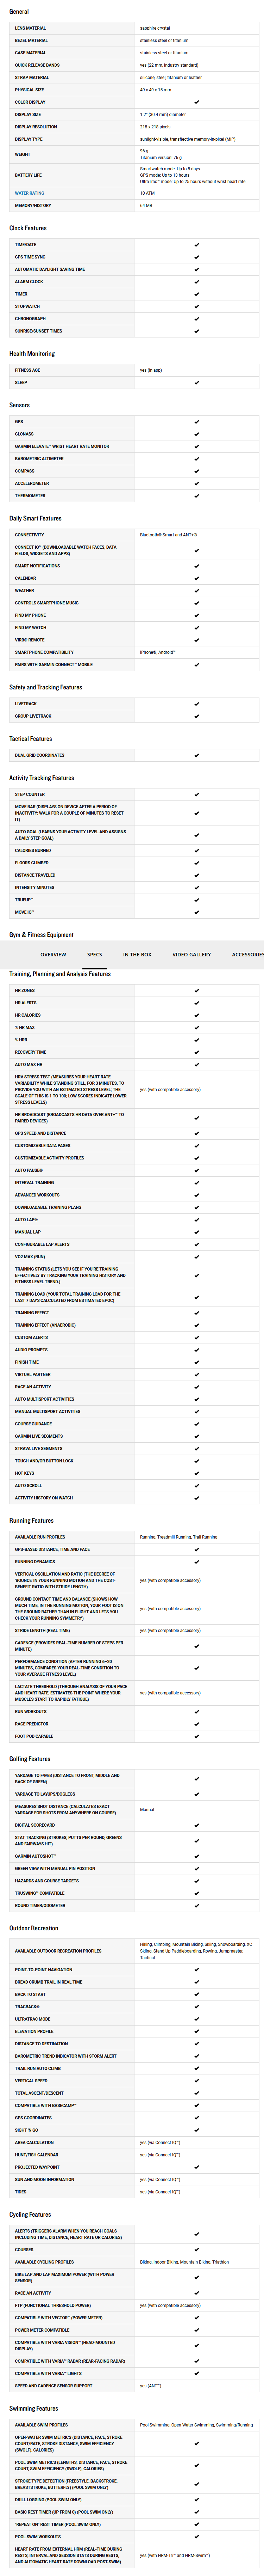Click the Clock Features section heading
Screen dimensions: 264x2576
(x=28, y=228)
